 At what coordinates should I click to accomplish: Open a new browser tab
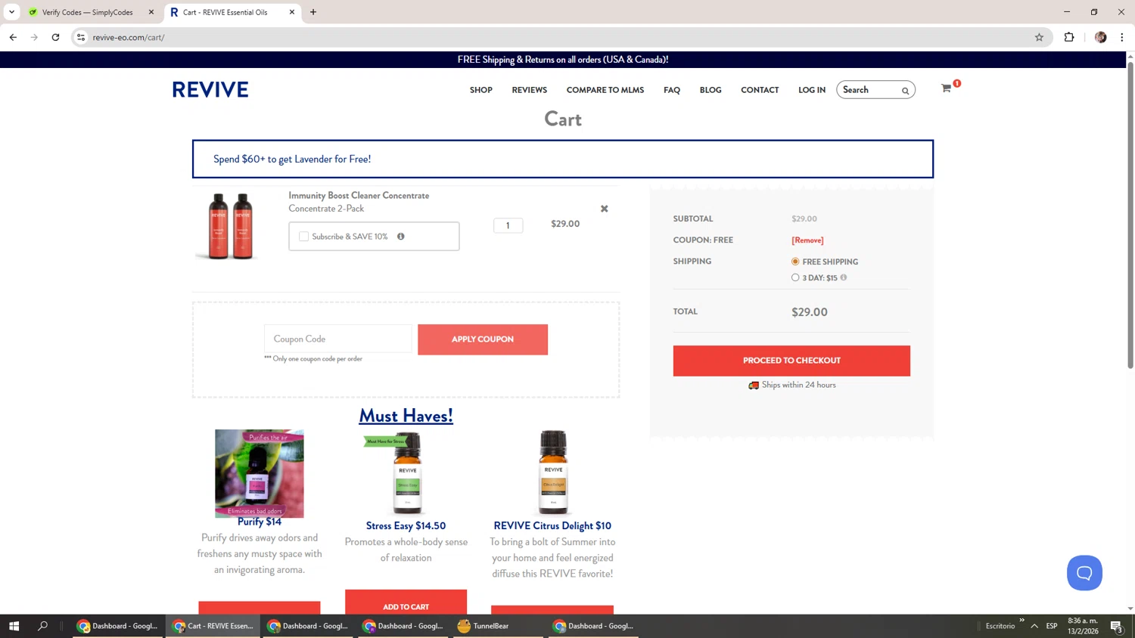point(313,12)
